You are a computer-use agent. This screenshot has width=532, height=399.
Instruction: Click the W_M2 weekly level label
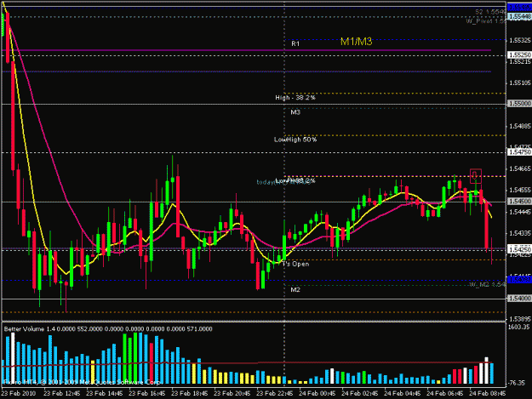(487, 284)
